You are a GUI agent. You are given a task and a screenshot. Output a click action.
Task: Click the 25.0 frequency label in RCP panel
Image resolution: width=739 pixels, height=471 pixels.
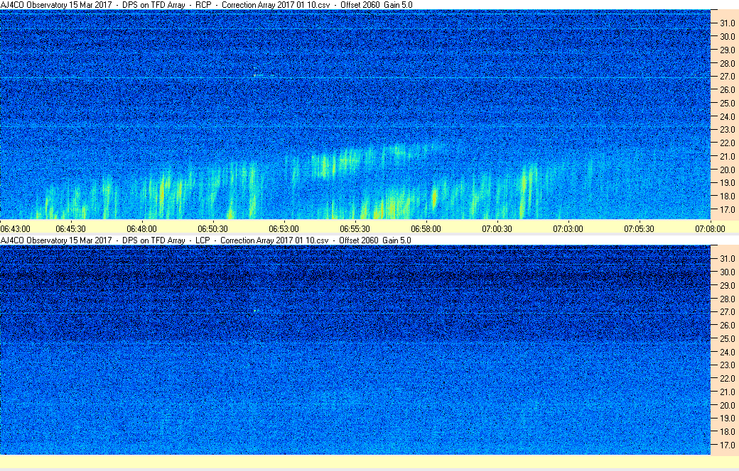pos(727,103)
